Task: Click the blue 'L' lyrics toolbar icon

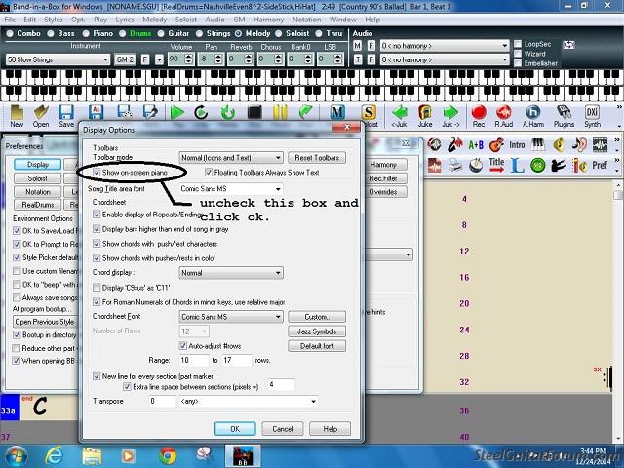Action: (517, 165)
